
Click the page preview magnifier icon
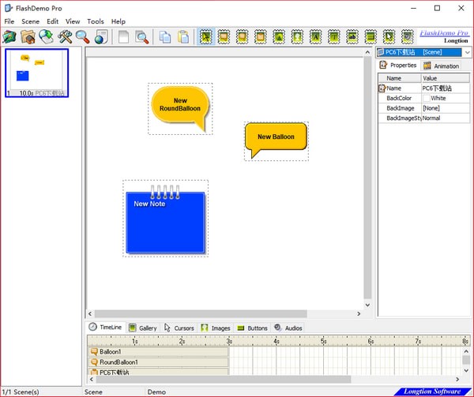pyautogui.click(x=141, y=36)
